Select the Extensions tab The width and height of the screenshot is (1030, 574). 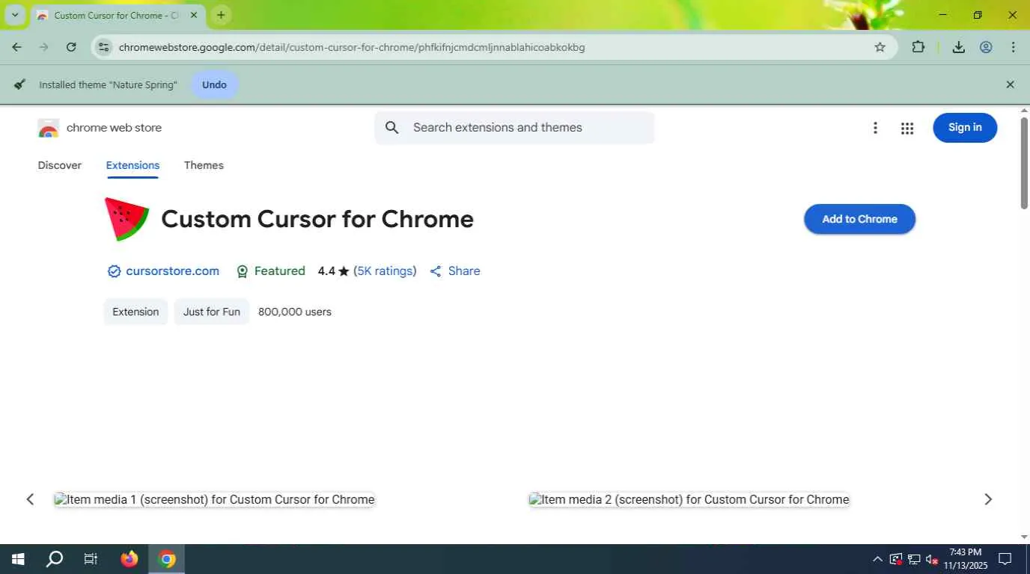pos(132,165)
